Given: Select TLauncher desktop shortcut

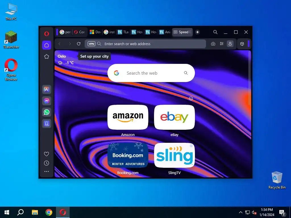Looking at the screenshot, I should (11, 40).
